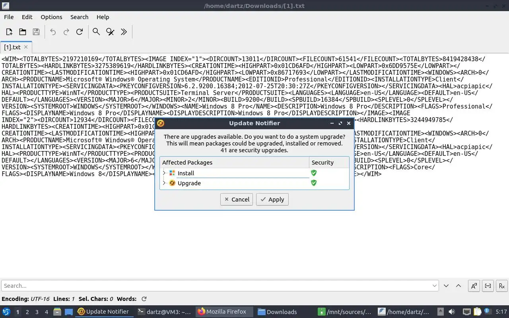Expand the Upgrade packages row
Image resolution: width=509 pixels, height=318 pixels.
[x=164, y=183]
